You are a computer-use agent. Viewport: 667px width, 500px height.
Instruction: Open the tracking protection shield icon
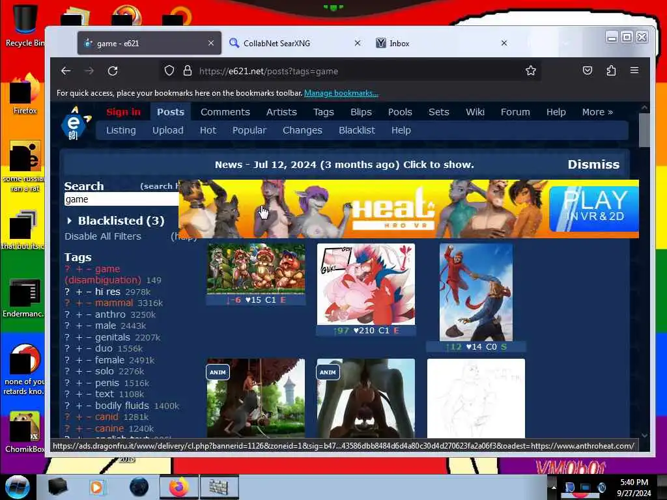(x=169, y=70)
